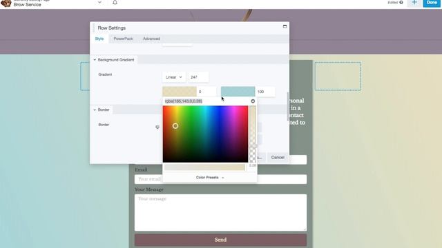This screenshot has height=248, width=442.
Task: Click the vertical opacity slider
Action: [253, 134]
